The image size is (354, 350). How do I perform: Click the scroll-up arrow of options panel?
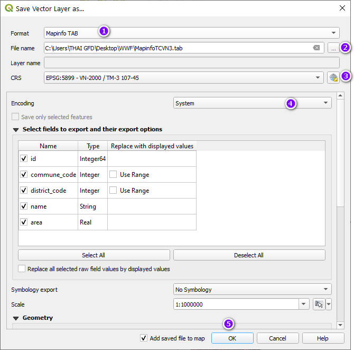point(340,95)
